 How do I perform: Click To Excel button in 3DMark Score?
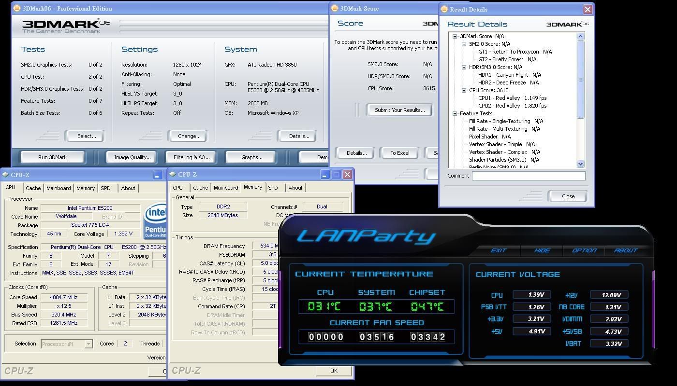(400, 153)
